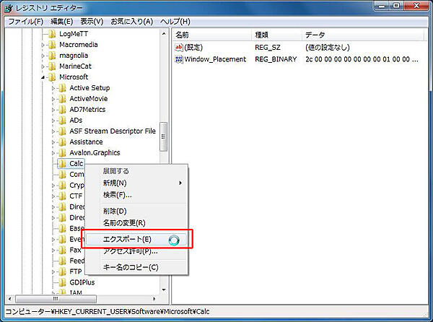Viewport: 433px width, 322px height.
Task: Choose 削除(D) in context menu
Action: click(x=136, y=212)
